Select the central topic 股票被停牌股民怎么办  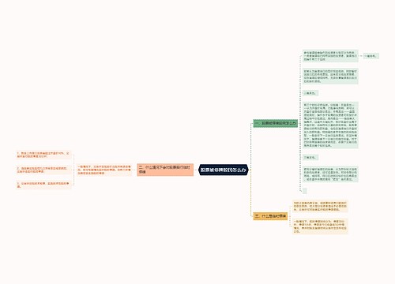coord(224,170)
